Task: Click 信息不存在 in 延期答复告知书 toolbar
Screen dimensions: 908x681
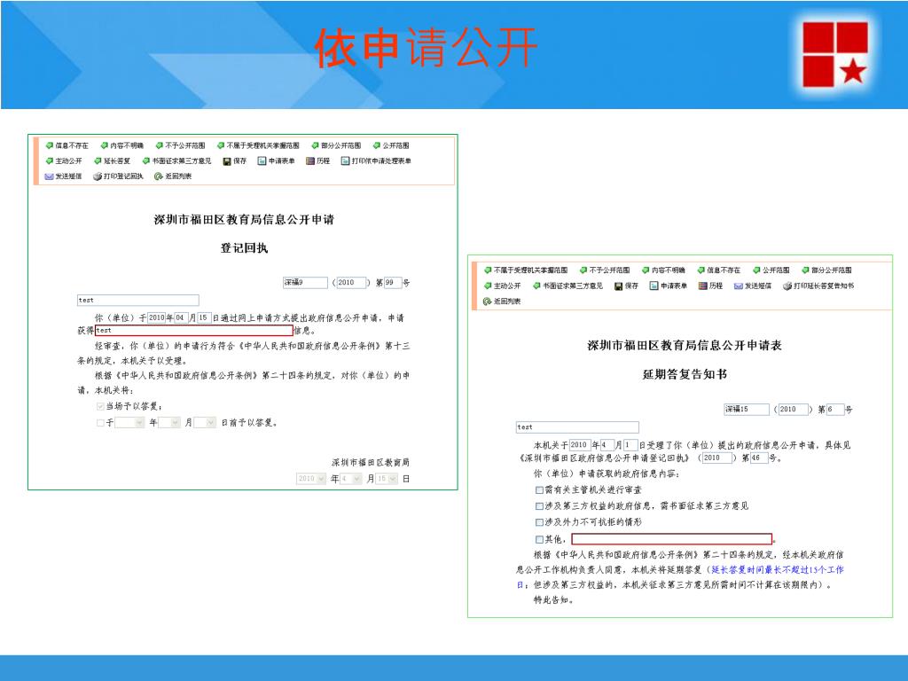Action: pos(718,270)
